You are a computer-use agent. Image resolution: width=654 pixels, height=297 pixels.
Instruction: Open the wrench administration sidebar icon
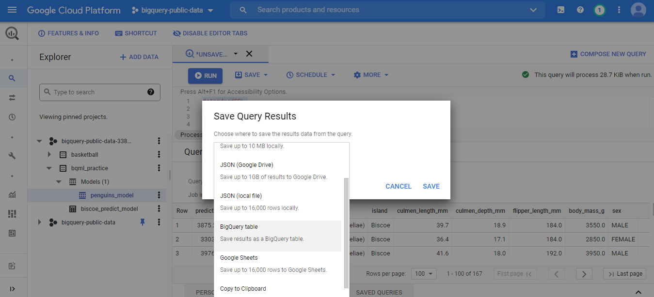12,156
